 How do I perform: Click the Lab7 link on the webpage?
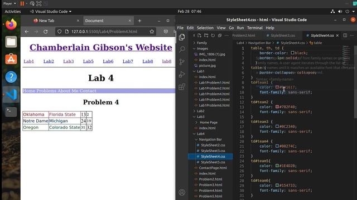click(x=128, y=61)
